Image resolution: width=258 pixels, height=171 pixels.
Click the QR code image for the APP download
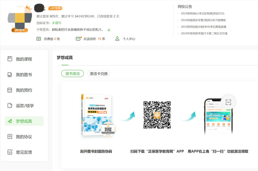(x=157, y=115)
